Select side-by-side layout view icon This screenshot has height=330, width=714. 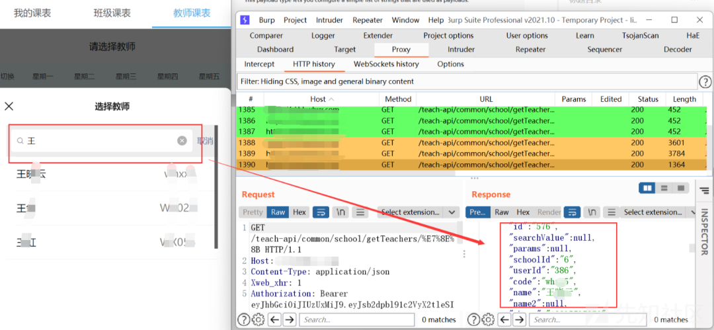pos(647,188)
